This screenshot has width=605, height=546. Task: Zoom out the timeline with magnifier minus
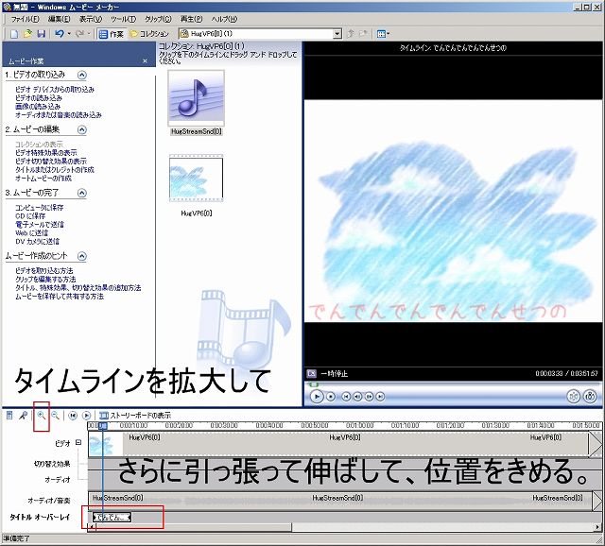coord(55,416)
